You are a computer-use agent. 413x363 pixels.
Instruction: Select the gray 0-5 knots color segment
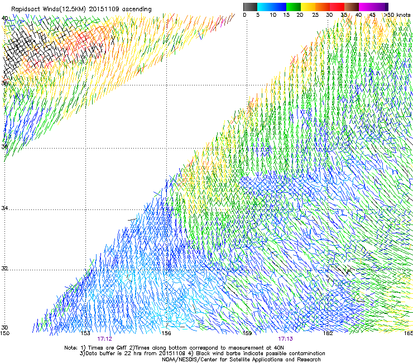[x=250, y=7]
